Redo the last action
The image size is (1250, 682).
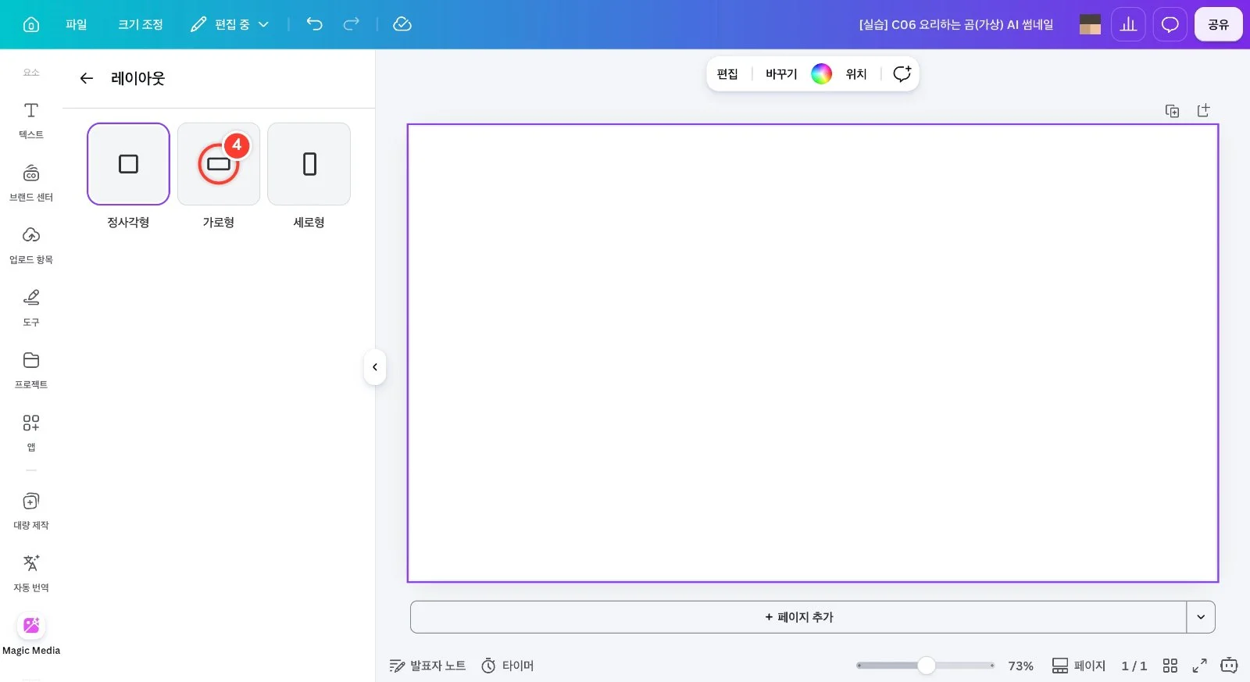352,24
